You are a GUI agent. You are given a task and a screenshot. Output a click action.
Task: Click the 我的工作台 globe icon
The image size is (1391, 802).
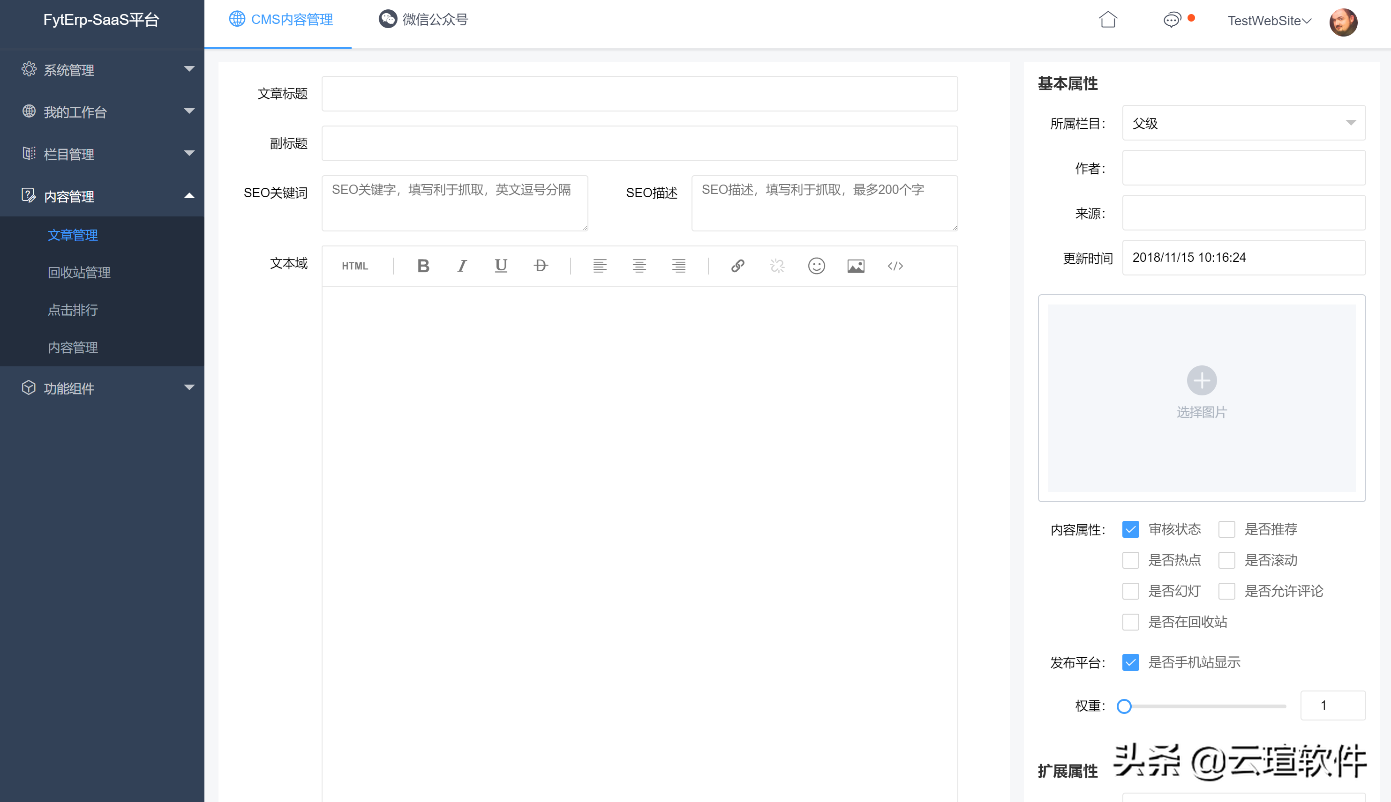pyautogui.click(x=29, y=111)
